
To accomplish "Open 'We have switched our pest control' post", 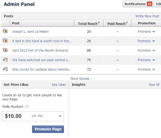I will pyautogui.click(x=41, y=60).
